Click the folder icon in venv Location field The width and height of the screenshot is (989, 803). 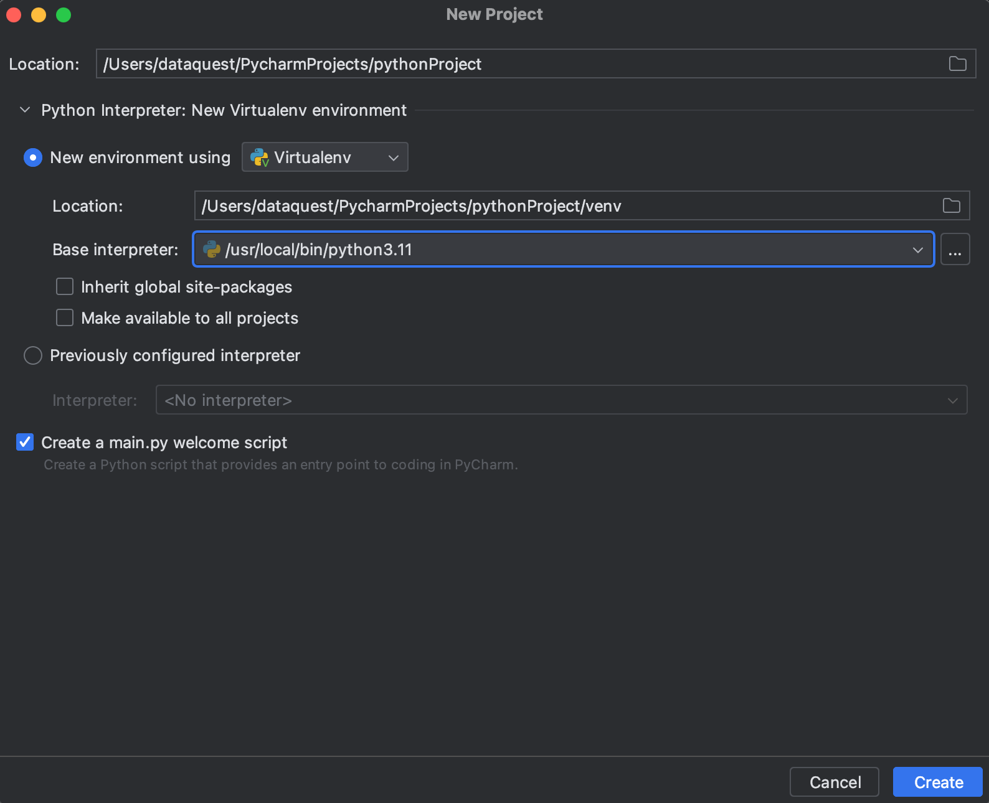coord(951,205)
